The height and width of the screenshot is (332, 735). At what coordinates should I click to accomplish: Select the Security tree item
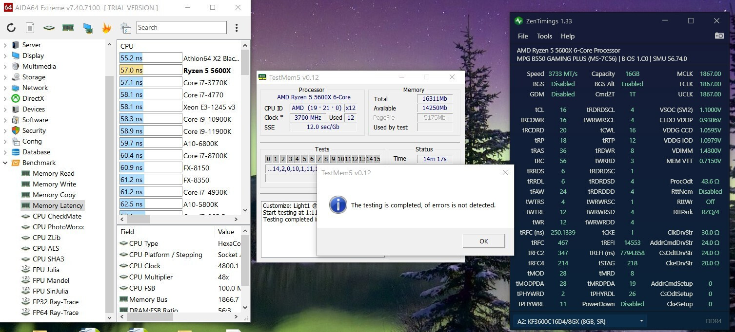tap(34, 130)
